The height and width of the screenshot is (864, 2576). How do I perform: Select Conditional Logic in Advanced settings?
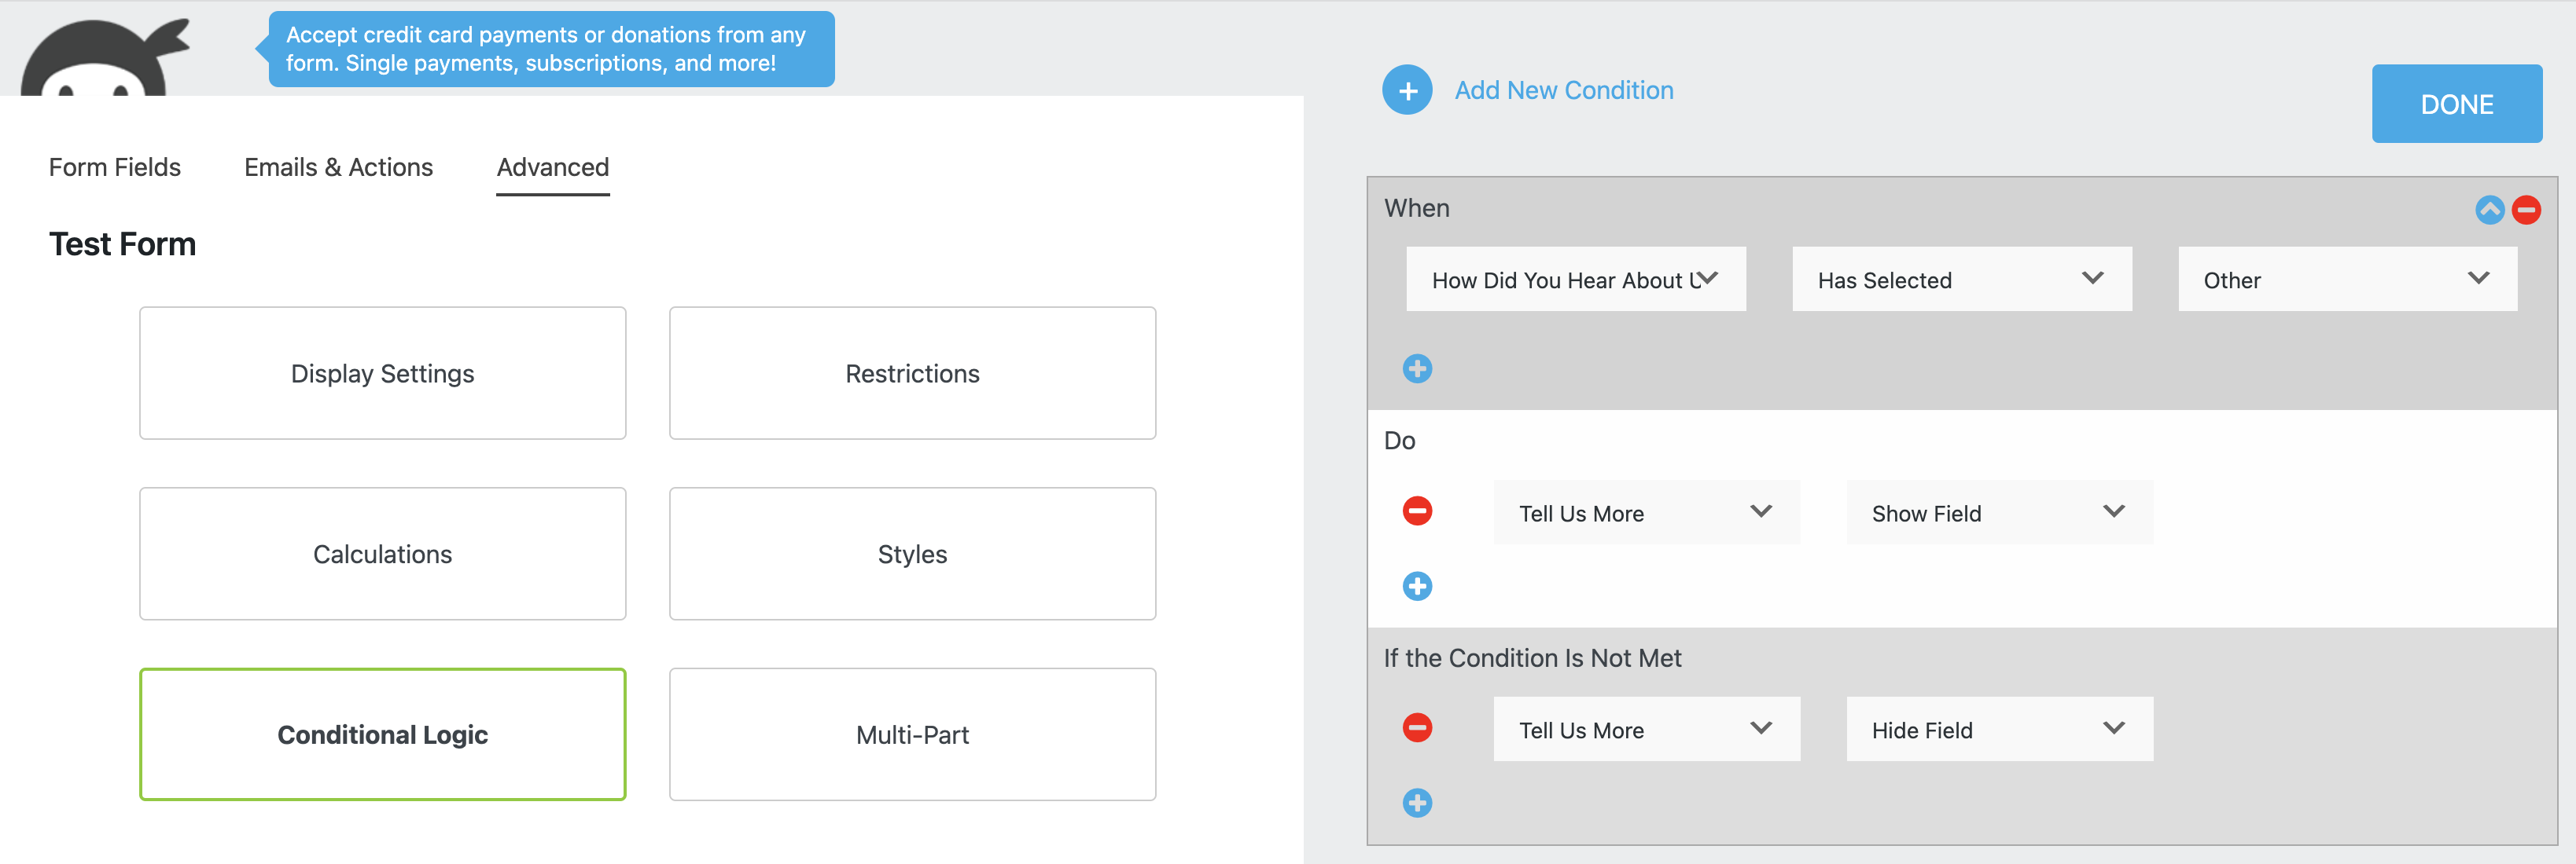(382, 734)
